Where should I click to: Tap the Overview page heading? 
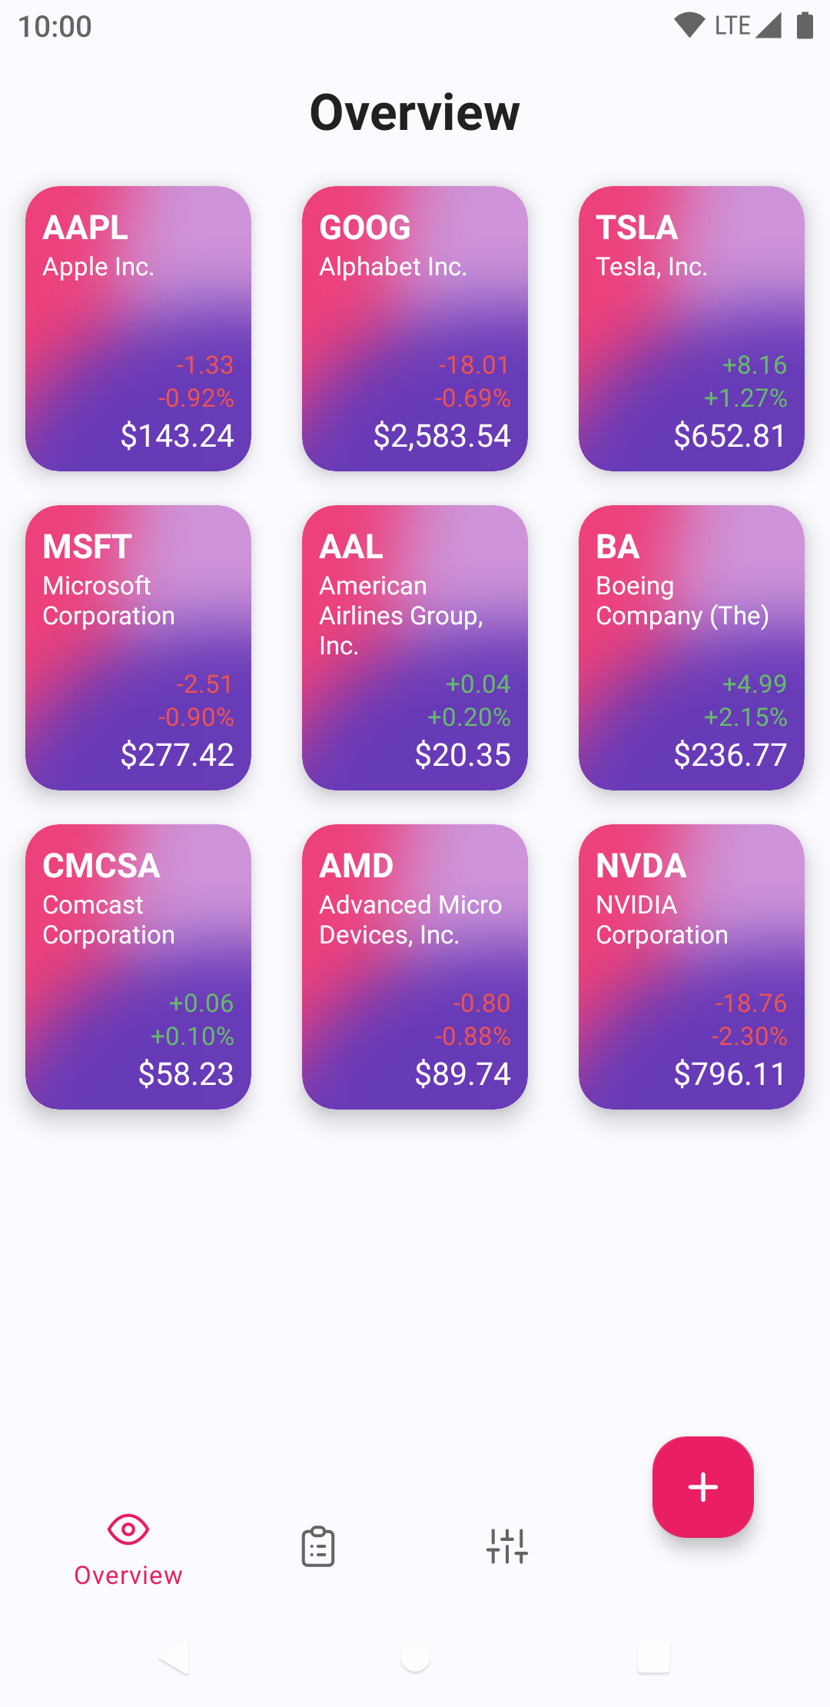coord(415,112)
